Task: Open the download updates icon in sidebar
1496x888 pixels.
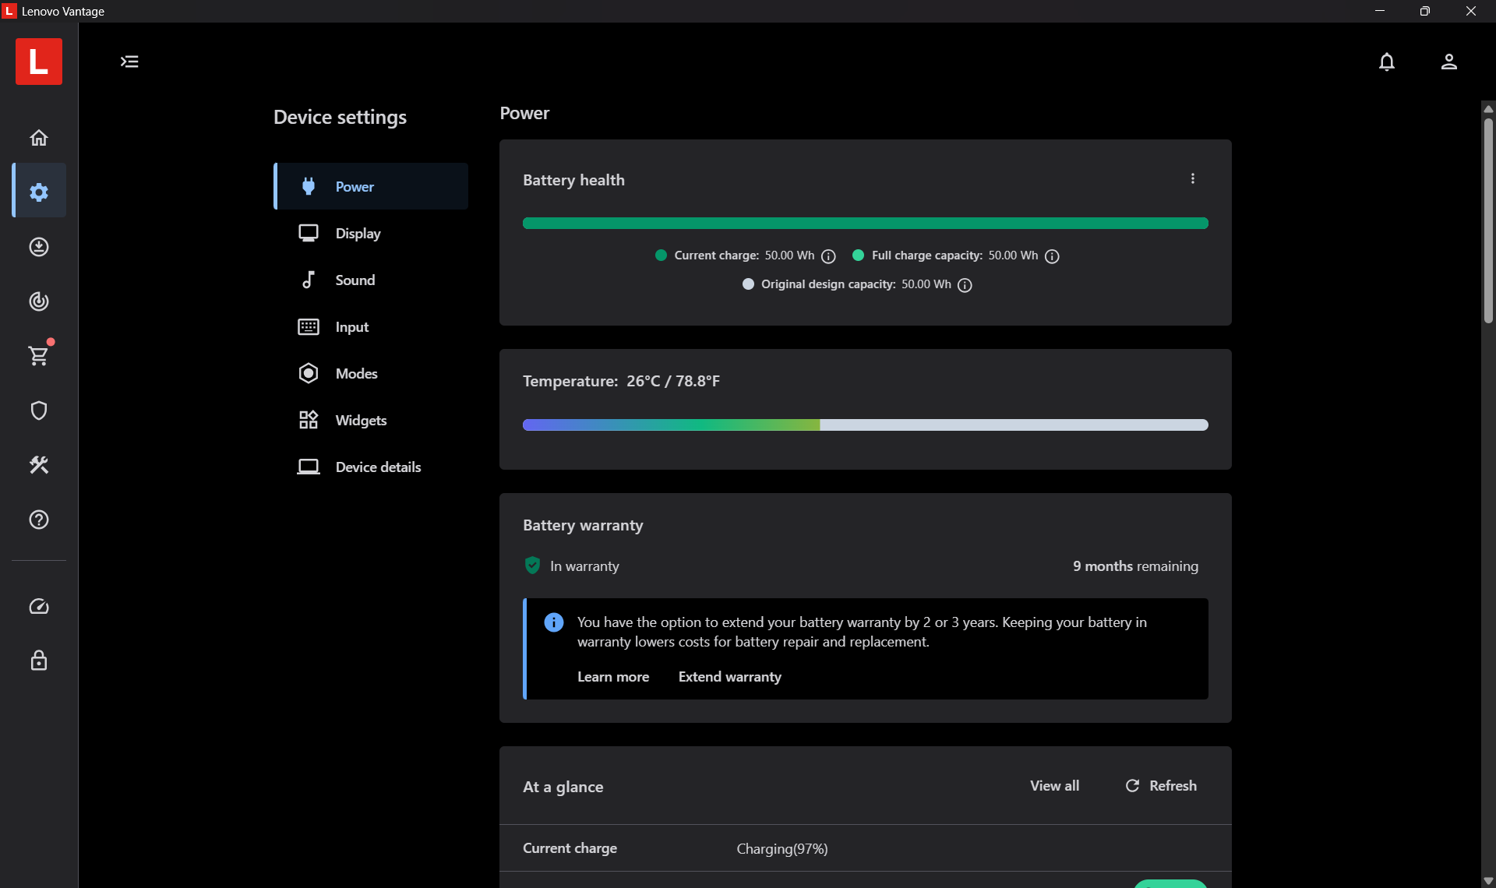Action: pyautogui.click(x=39, y=247)
